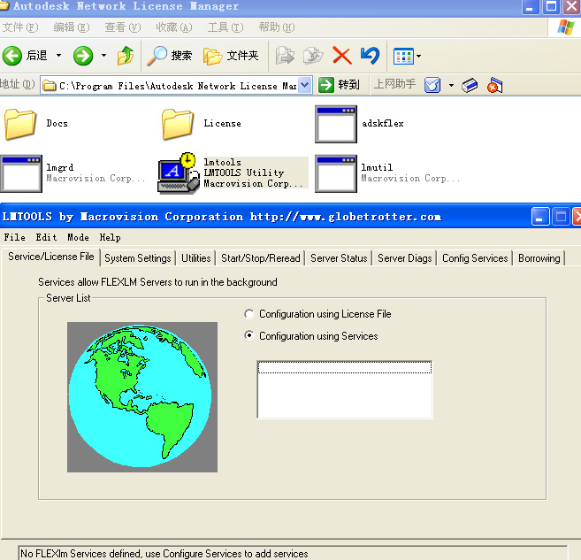This screenshot has width=581, height=560.
Task: Click the blue Undo arrow icon
Action: point(370,56)
